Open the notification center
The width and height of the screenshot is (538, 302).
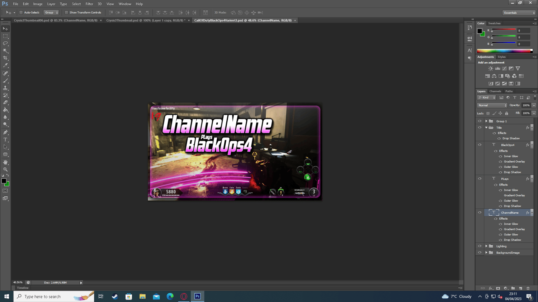(529, 296)
